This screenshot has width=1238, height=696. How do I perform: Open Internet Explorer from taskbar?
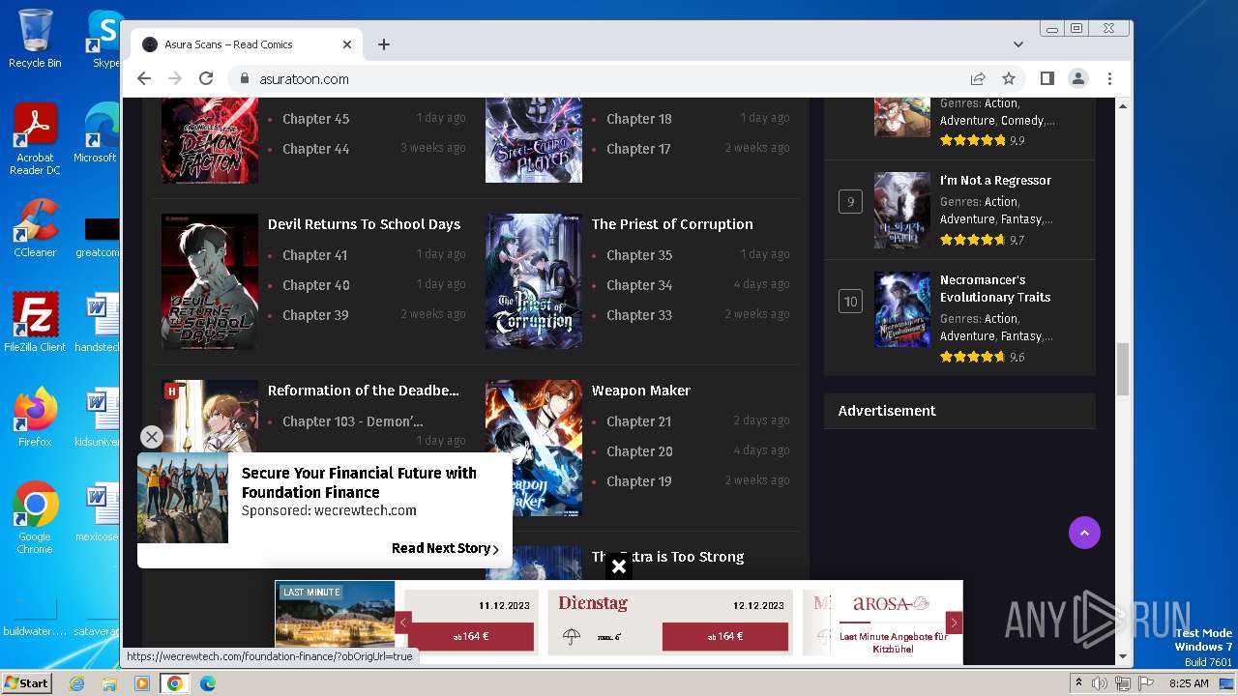(76, 682)
